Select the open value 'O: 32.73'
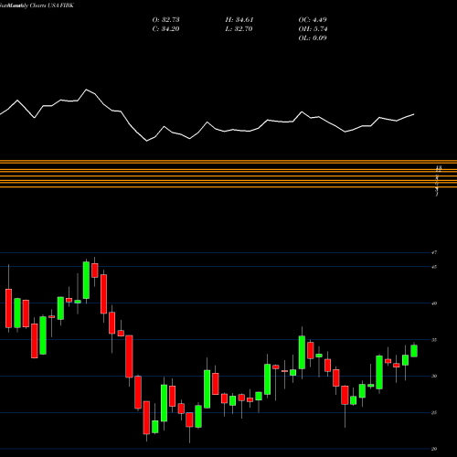 (165, 20)
